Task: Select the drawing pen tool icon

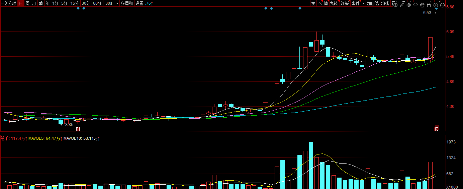Action: point(402,5)
